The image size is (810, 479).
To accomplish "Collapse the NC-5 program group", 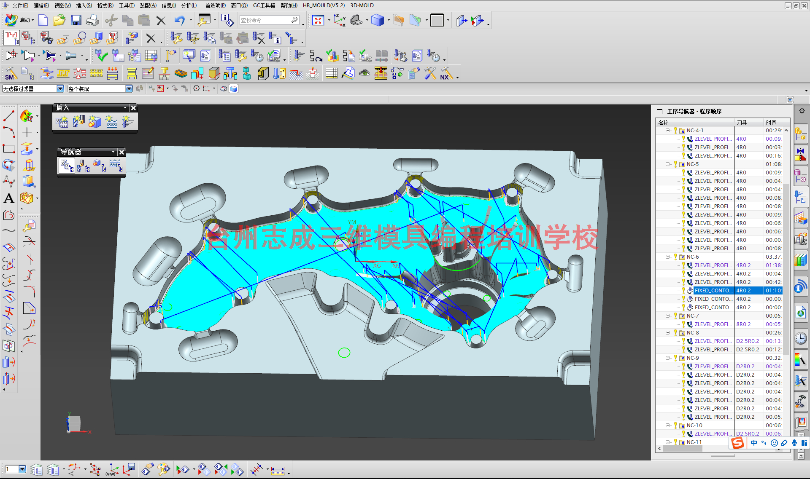I will (x=668, y=164).
